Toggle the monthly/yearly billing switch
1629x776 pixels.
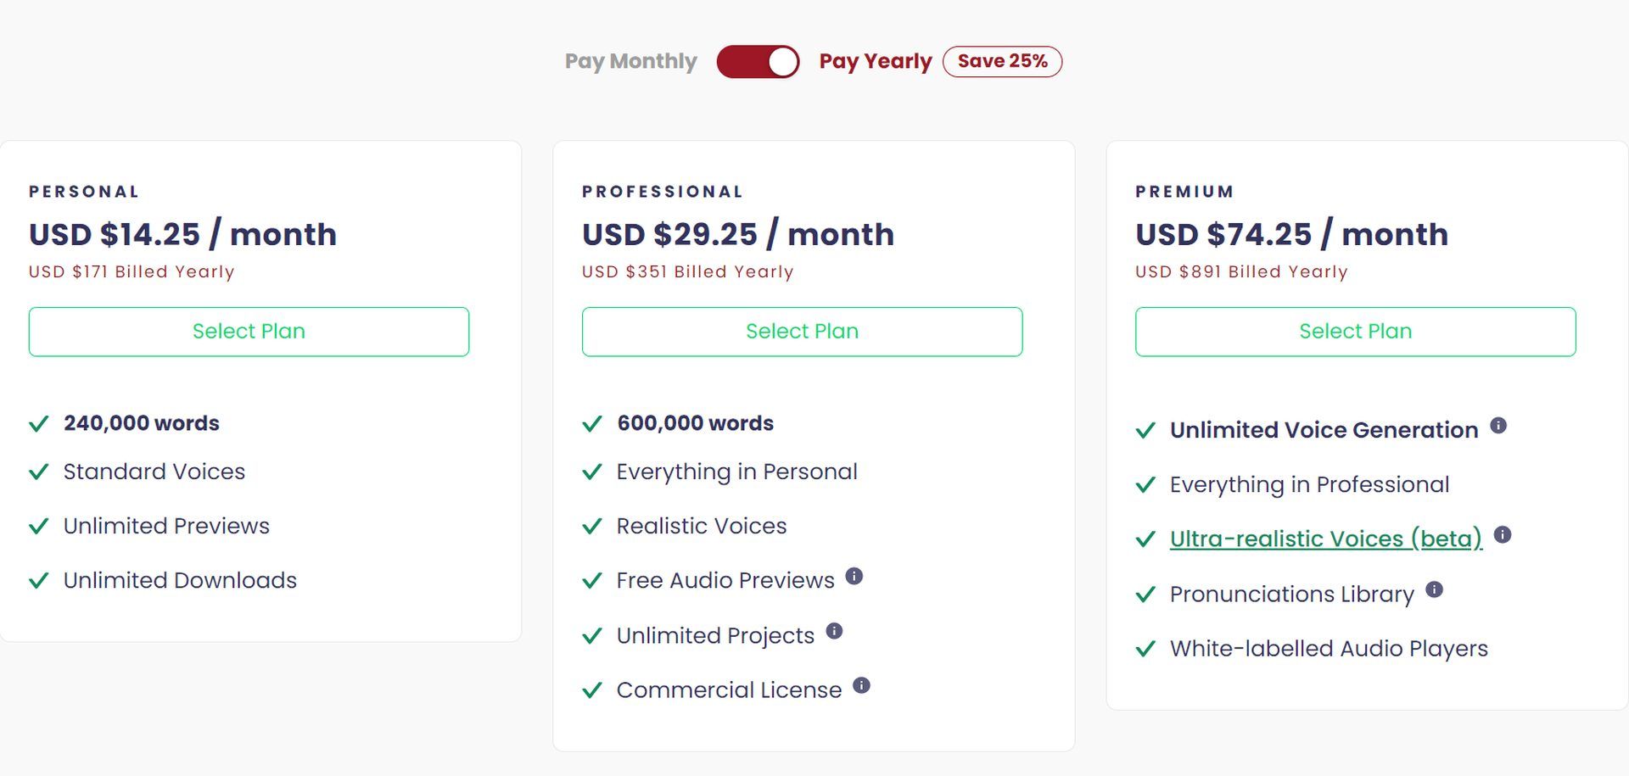click(x=758, y=62)
